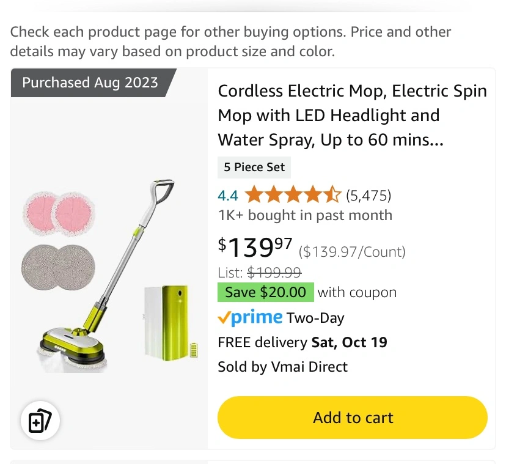Viewport: 506px width, 464px height.
Task: Click Sold by Vmai Direct text
Action: (282, 367)
